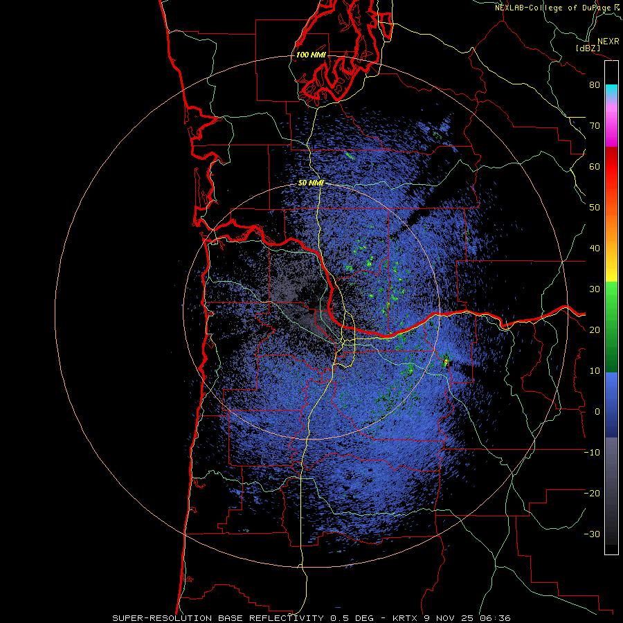Screen dimensions: 623x623
Task: Click the 70 dBZ scale value
Action: tap(595, 126)
